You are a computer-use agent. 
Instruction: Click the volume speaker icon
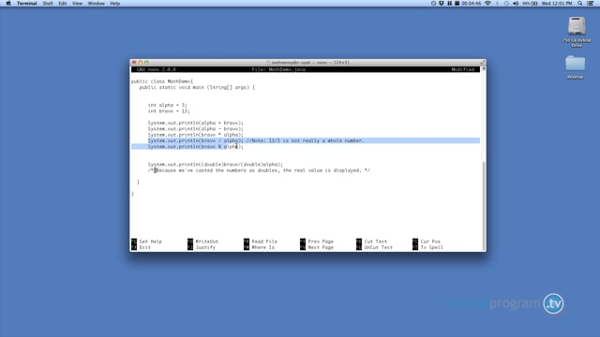(x=515, y=3)
